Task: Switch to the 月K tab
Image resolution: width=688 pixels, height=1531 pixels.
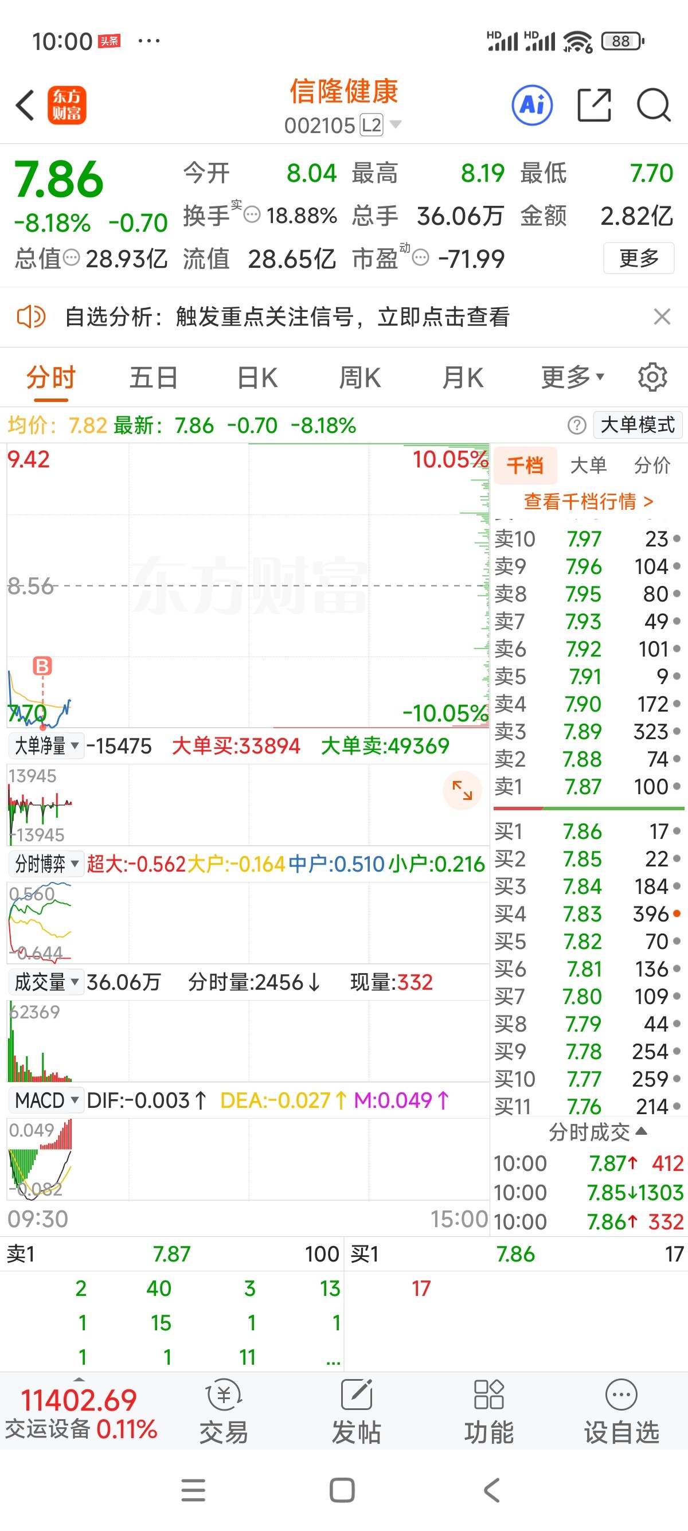Action: [x=463, y=377]
